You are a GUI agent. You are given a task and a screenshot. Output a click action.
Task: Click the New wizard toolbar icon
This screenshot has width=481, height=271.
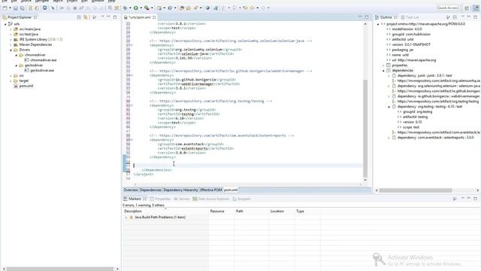click(x=5, y=8)
